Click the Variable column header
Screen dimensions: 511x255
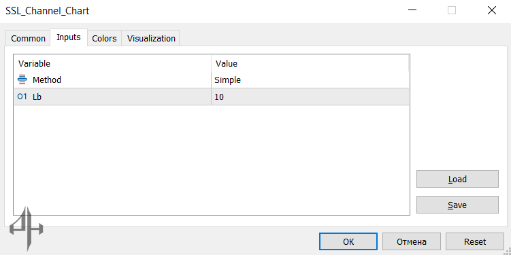tap(112, 63)
